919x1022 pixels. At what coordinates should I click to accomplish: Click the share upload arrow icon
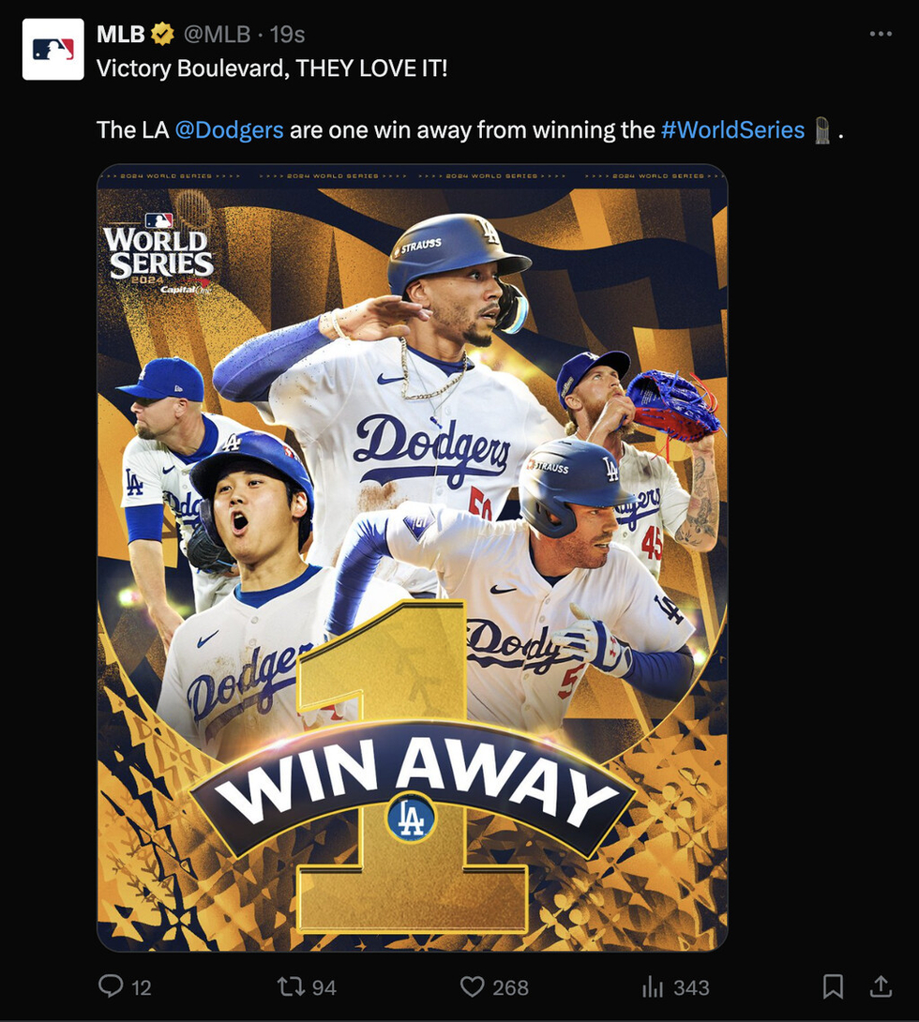point(881,986)
